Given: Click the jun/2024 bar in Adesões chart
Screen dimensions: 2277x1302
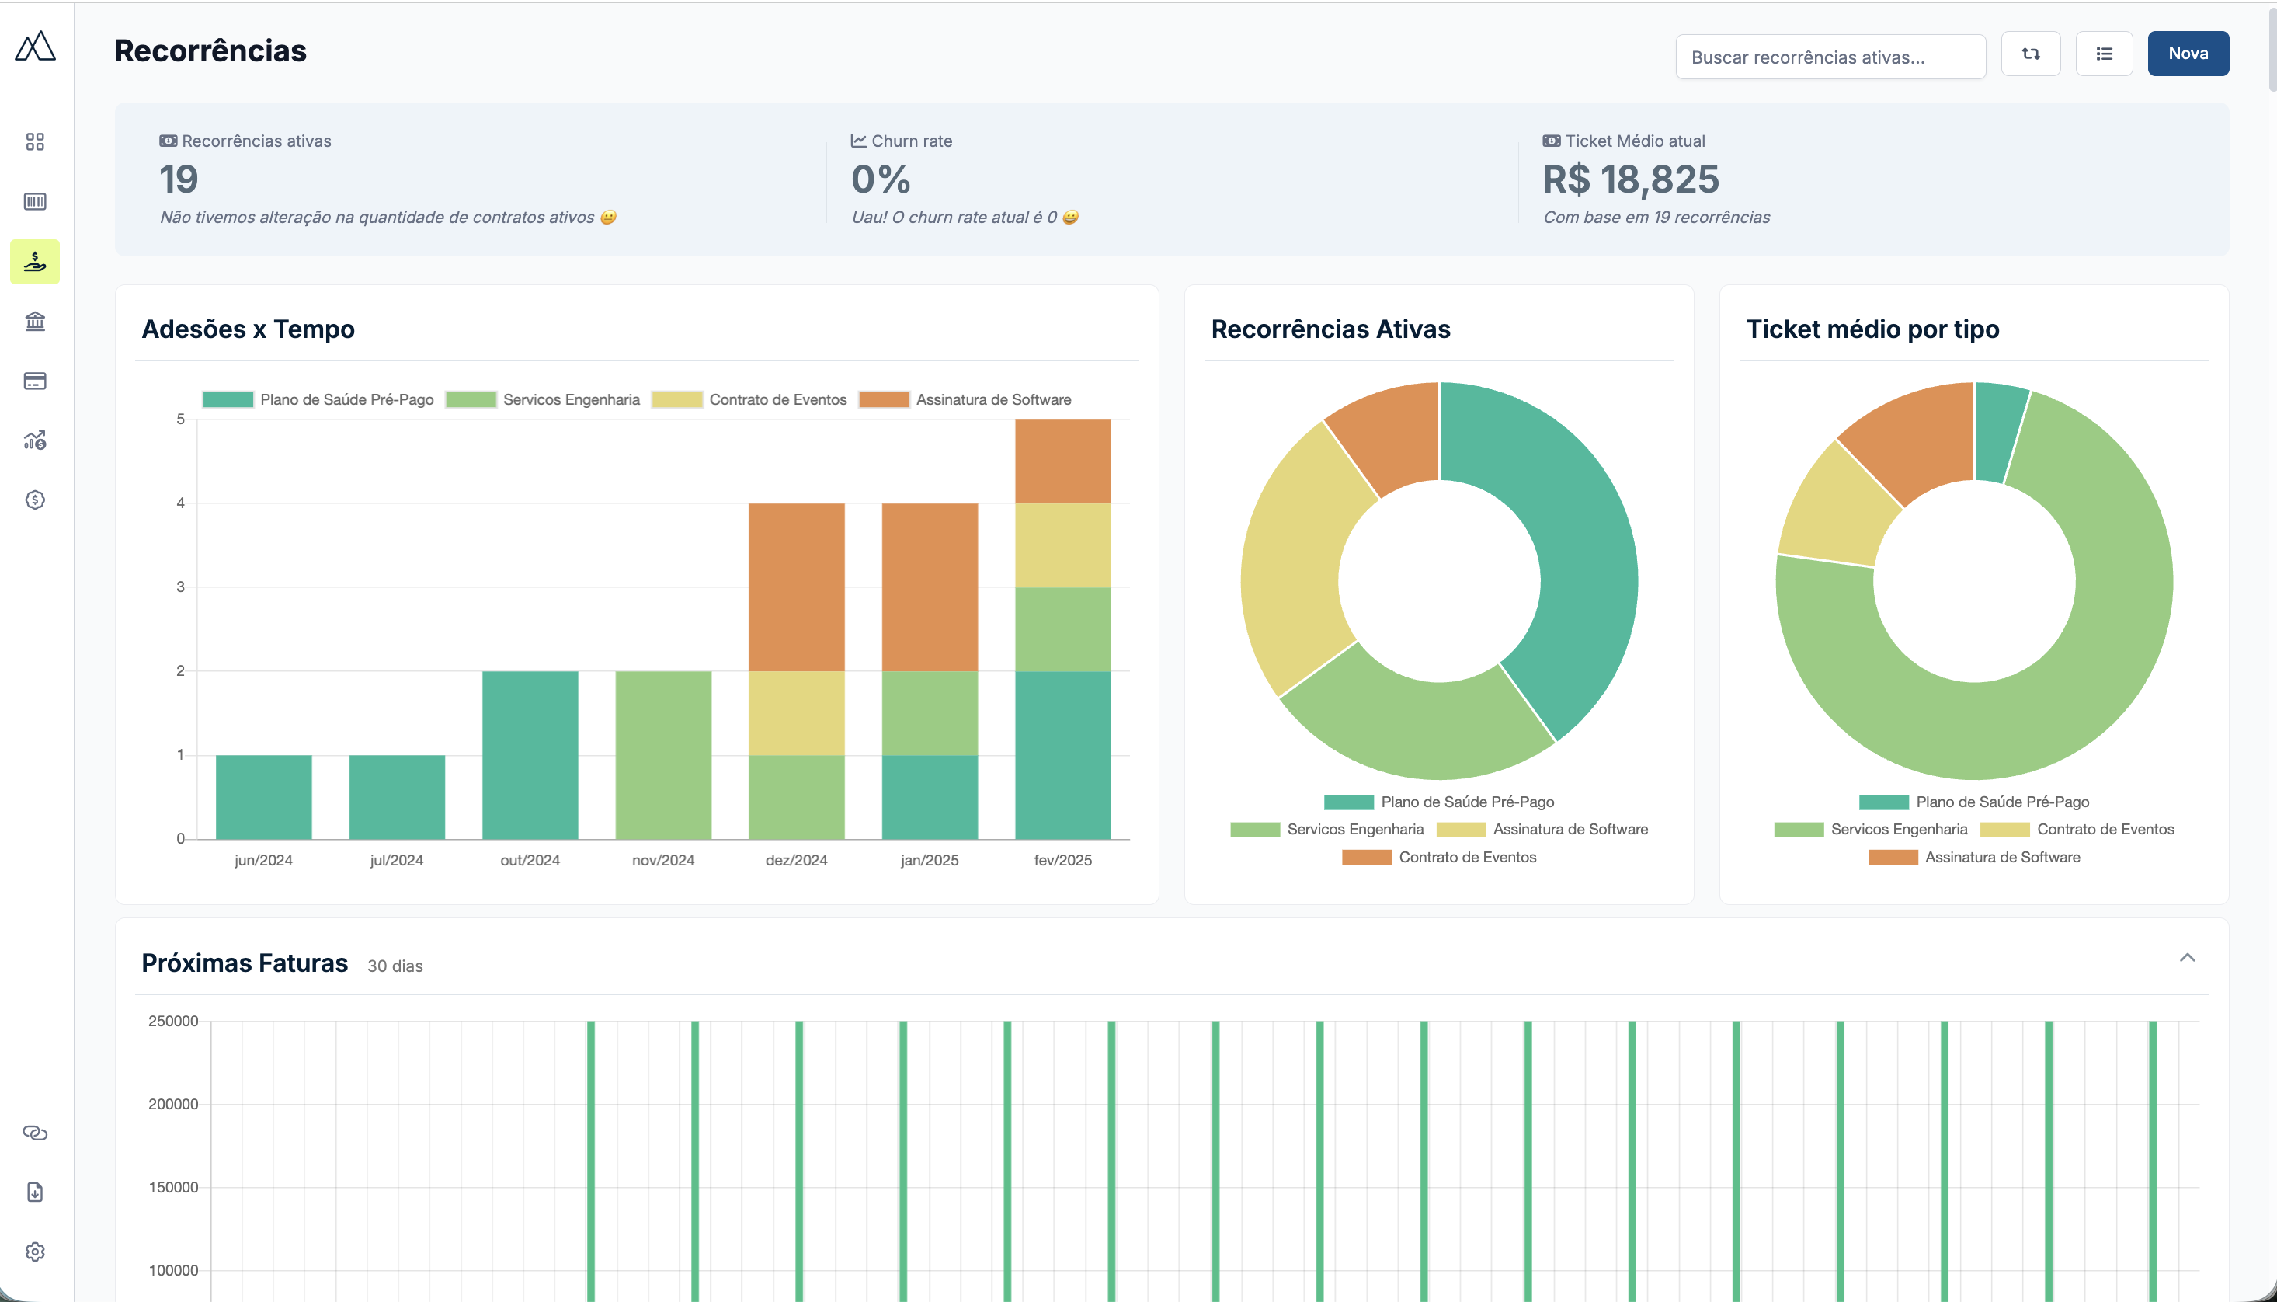Looking at the screenshot, I should (x=263, y=797).
